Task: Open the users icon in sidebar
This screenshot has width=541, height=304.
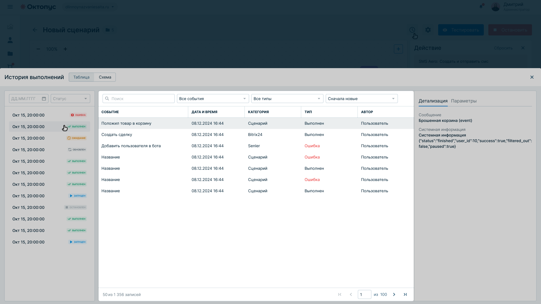Action: [x=10, y=40]
